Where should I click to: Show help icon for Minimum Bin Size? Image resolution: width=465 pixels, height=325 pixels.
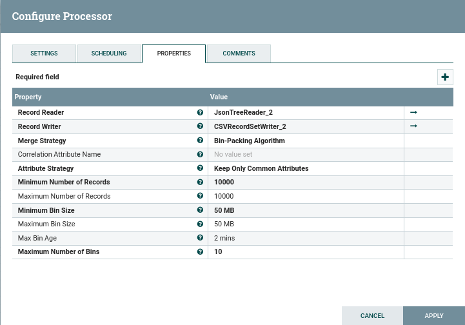200,210
